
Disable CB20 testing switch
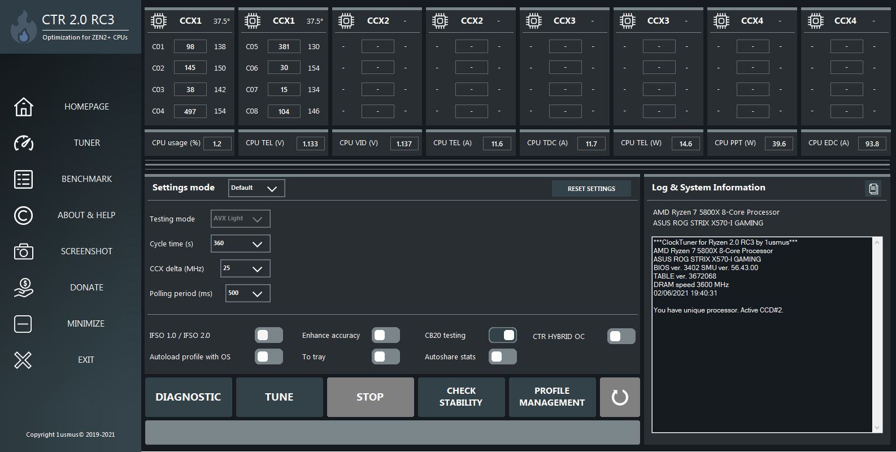(x=503, y=335)
